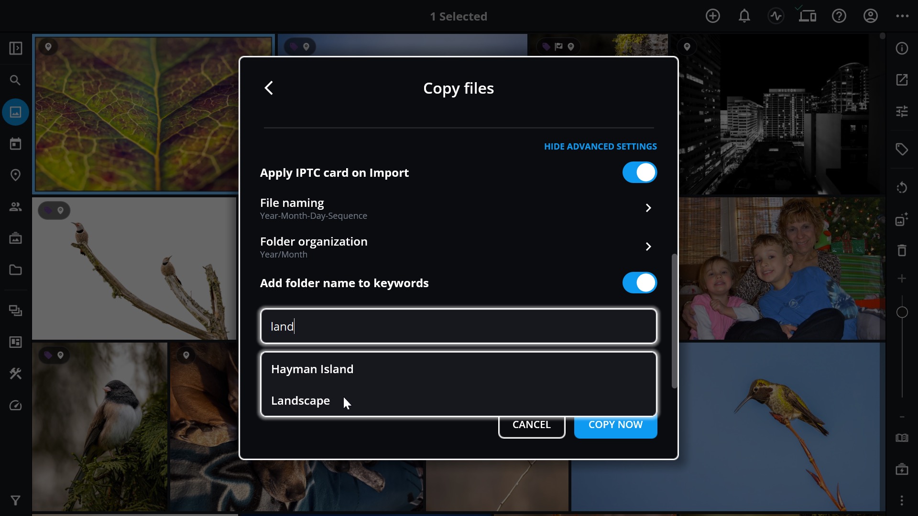918x516 pixels.
Task: Open the folders view in sidebar
Action: coord(16,270)
